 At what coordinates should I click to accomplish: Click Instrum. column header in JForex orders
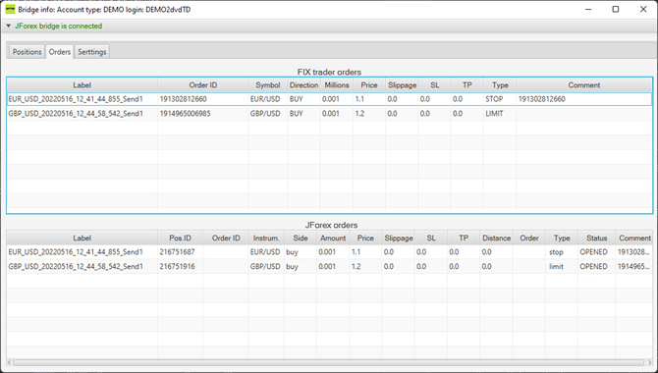pyautogui.click(x=266, y=238)
